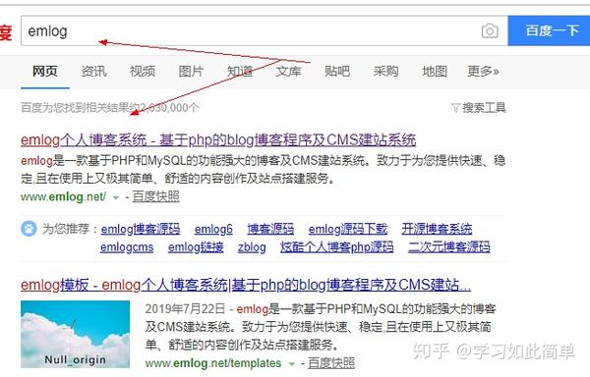Click the 2019年7月22日 snippet date
The height and width of the screenshot is (377, 590).
point(185,309)
